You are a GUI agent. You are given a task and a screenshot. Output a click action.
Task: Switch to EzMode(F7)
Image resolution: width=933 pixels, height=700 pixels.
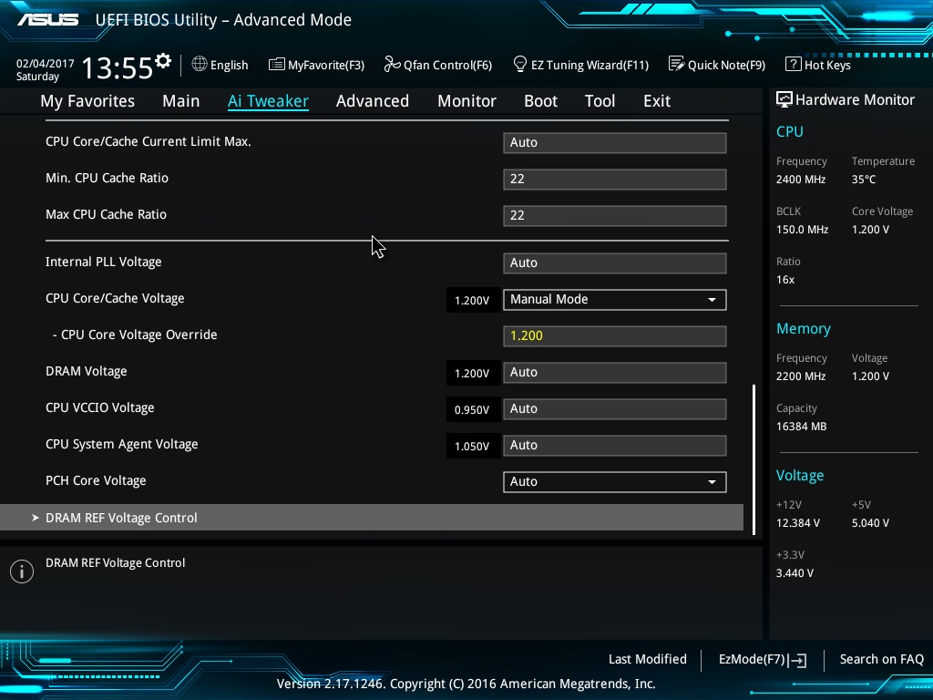click(x=763, y=660)
